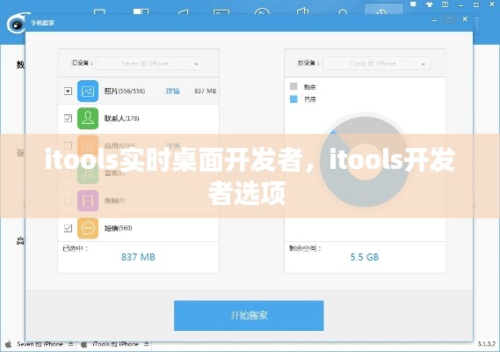
Task: Switch to iTools iPhone device tab
Action: (115, 344)
